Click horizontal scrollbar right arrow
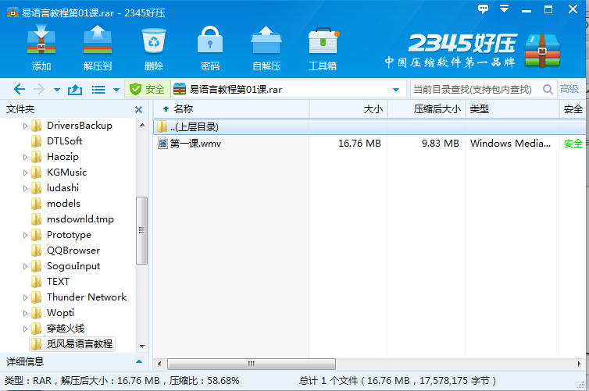The height and width of the screenshot is (391, 589). click(x=579, y=364)
